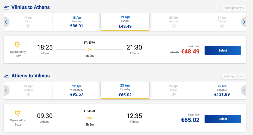This screenshot has width=253, height=135.
Task: Select the 23 Apr Thursday €65.02 tab
Action: coord(125,90)
